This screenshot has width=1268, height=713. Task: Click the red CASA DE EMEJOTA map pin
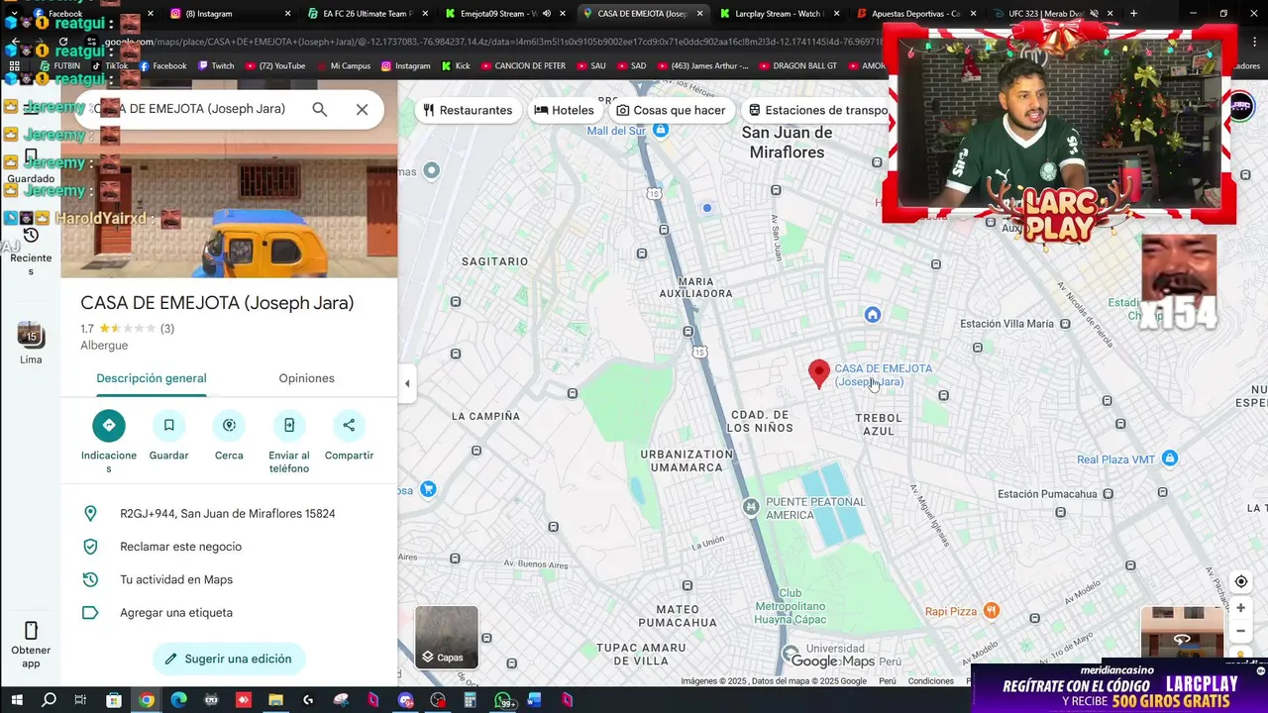click(818, 373)
